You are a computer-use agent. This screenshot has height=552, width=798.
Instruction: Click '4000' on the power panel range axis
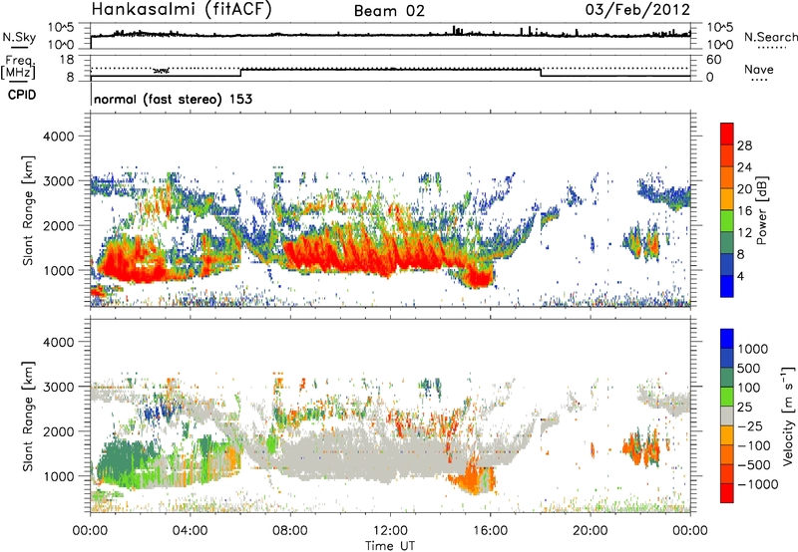point(58,137)
